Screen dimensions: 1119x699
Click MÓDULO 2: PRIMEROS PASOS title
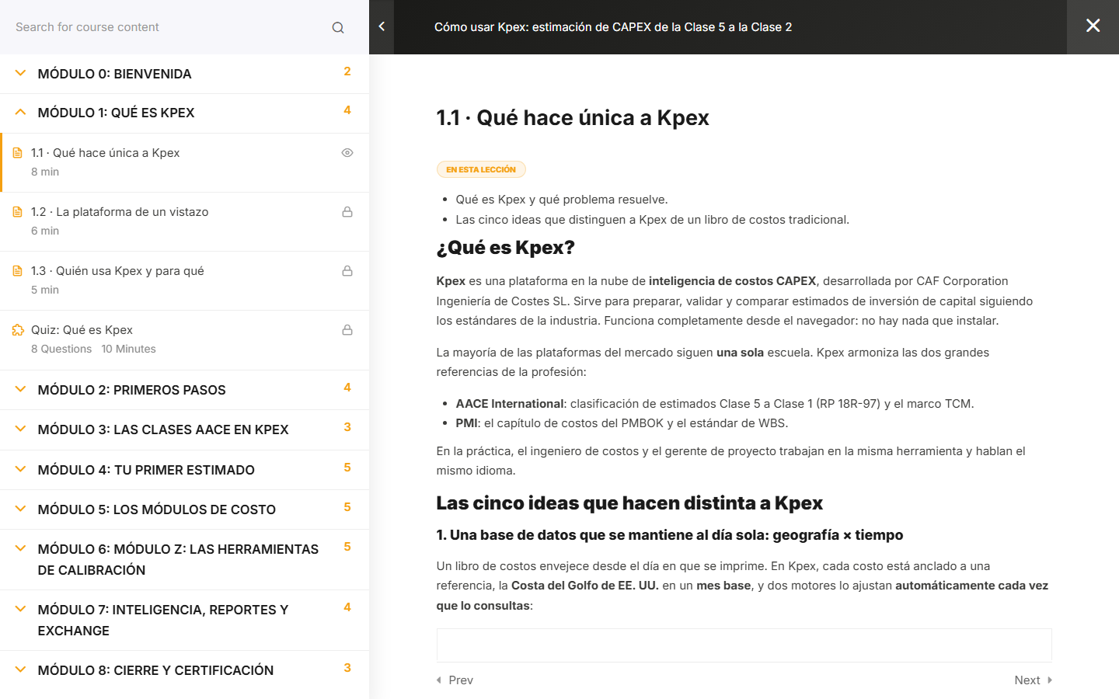coord(131,390)
